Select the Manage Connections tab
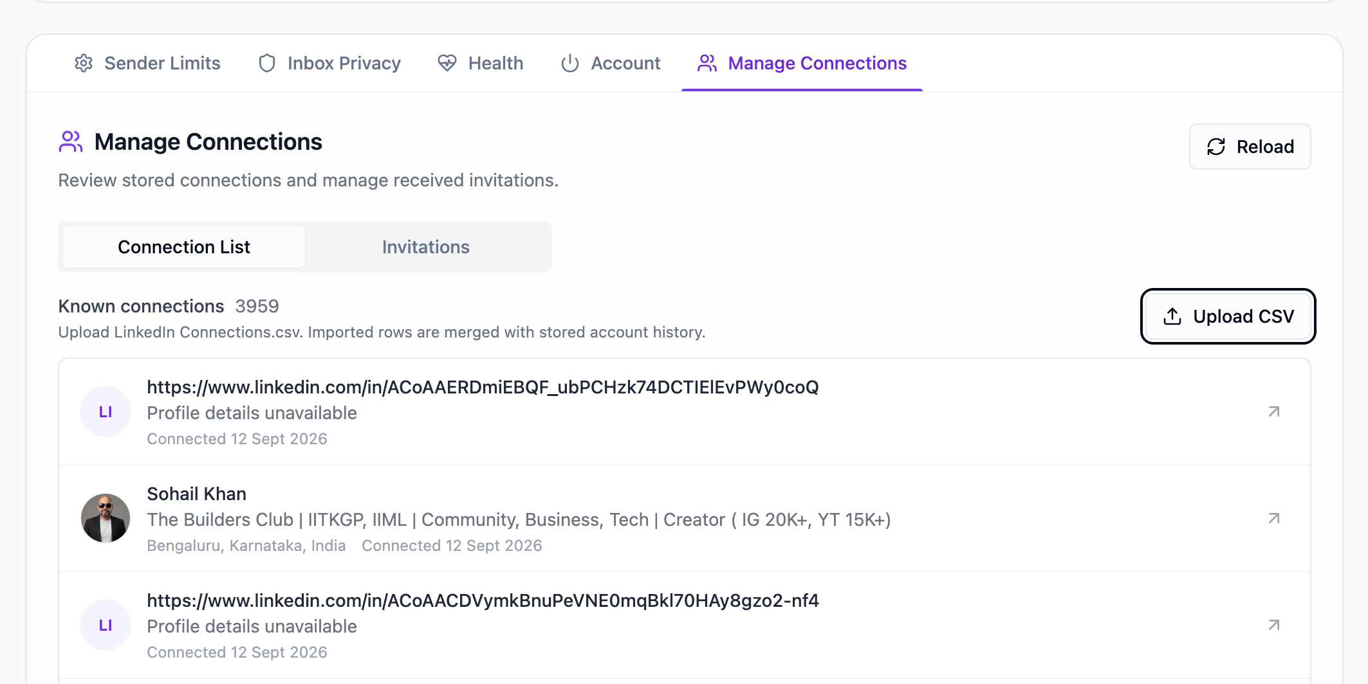Screen dimensions: 1368x684 [802, 63]
